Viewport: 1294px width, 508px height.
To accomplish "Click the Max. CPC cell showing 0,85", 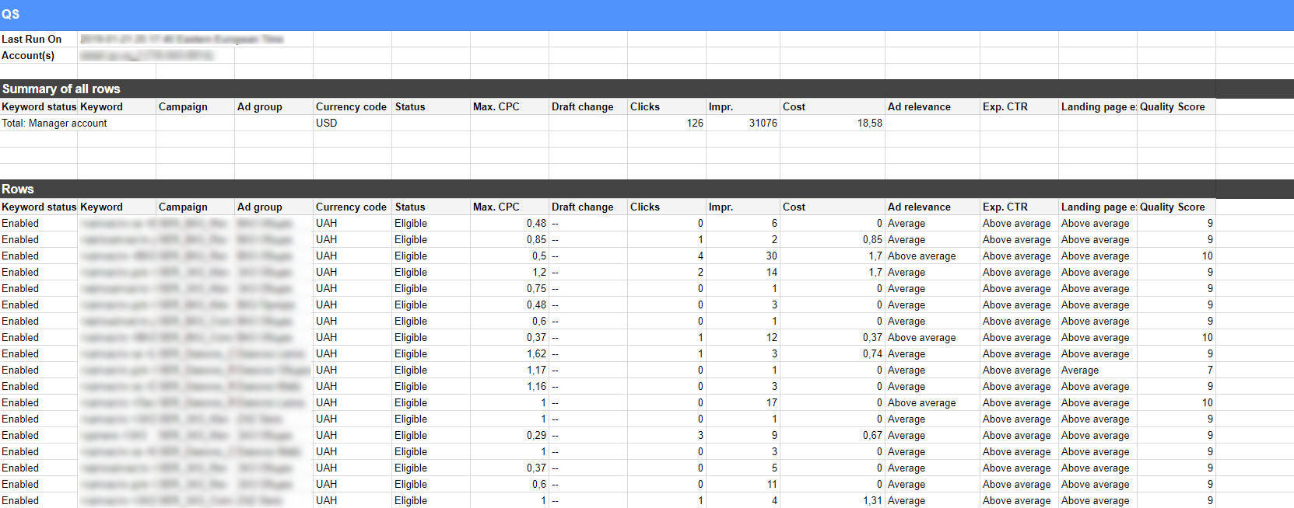I will tap(536, 239).
